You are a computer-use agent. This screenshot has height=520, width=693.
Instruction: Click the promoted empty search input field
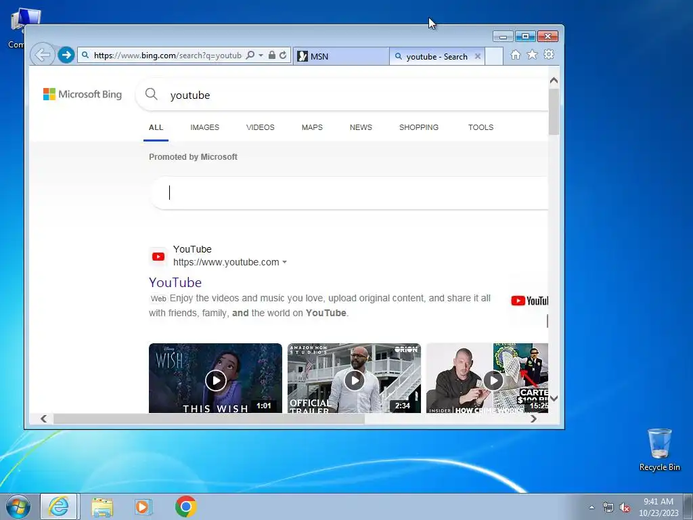(349, 193)
